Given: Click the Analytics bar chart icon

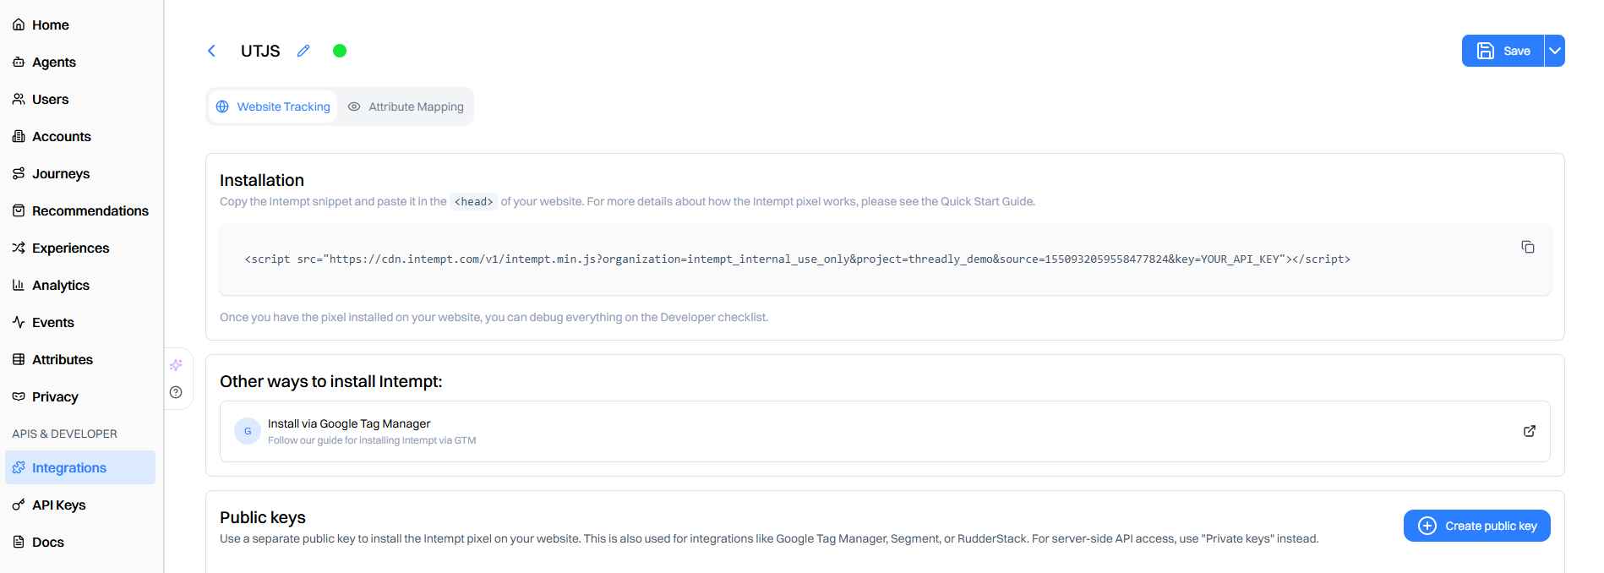Looking at the screenshot, I should point(19,285).
